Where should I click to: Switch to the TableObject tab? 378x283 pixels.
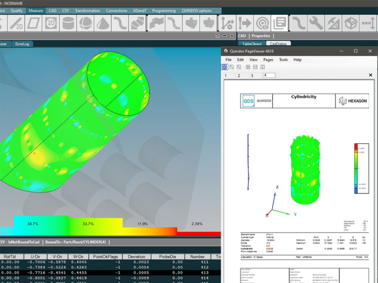[252, 44]
